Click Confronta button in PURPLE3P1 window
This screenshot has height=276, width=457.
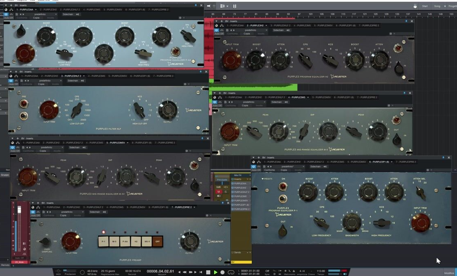tap(269, 170)
